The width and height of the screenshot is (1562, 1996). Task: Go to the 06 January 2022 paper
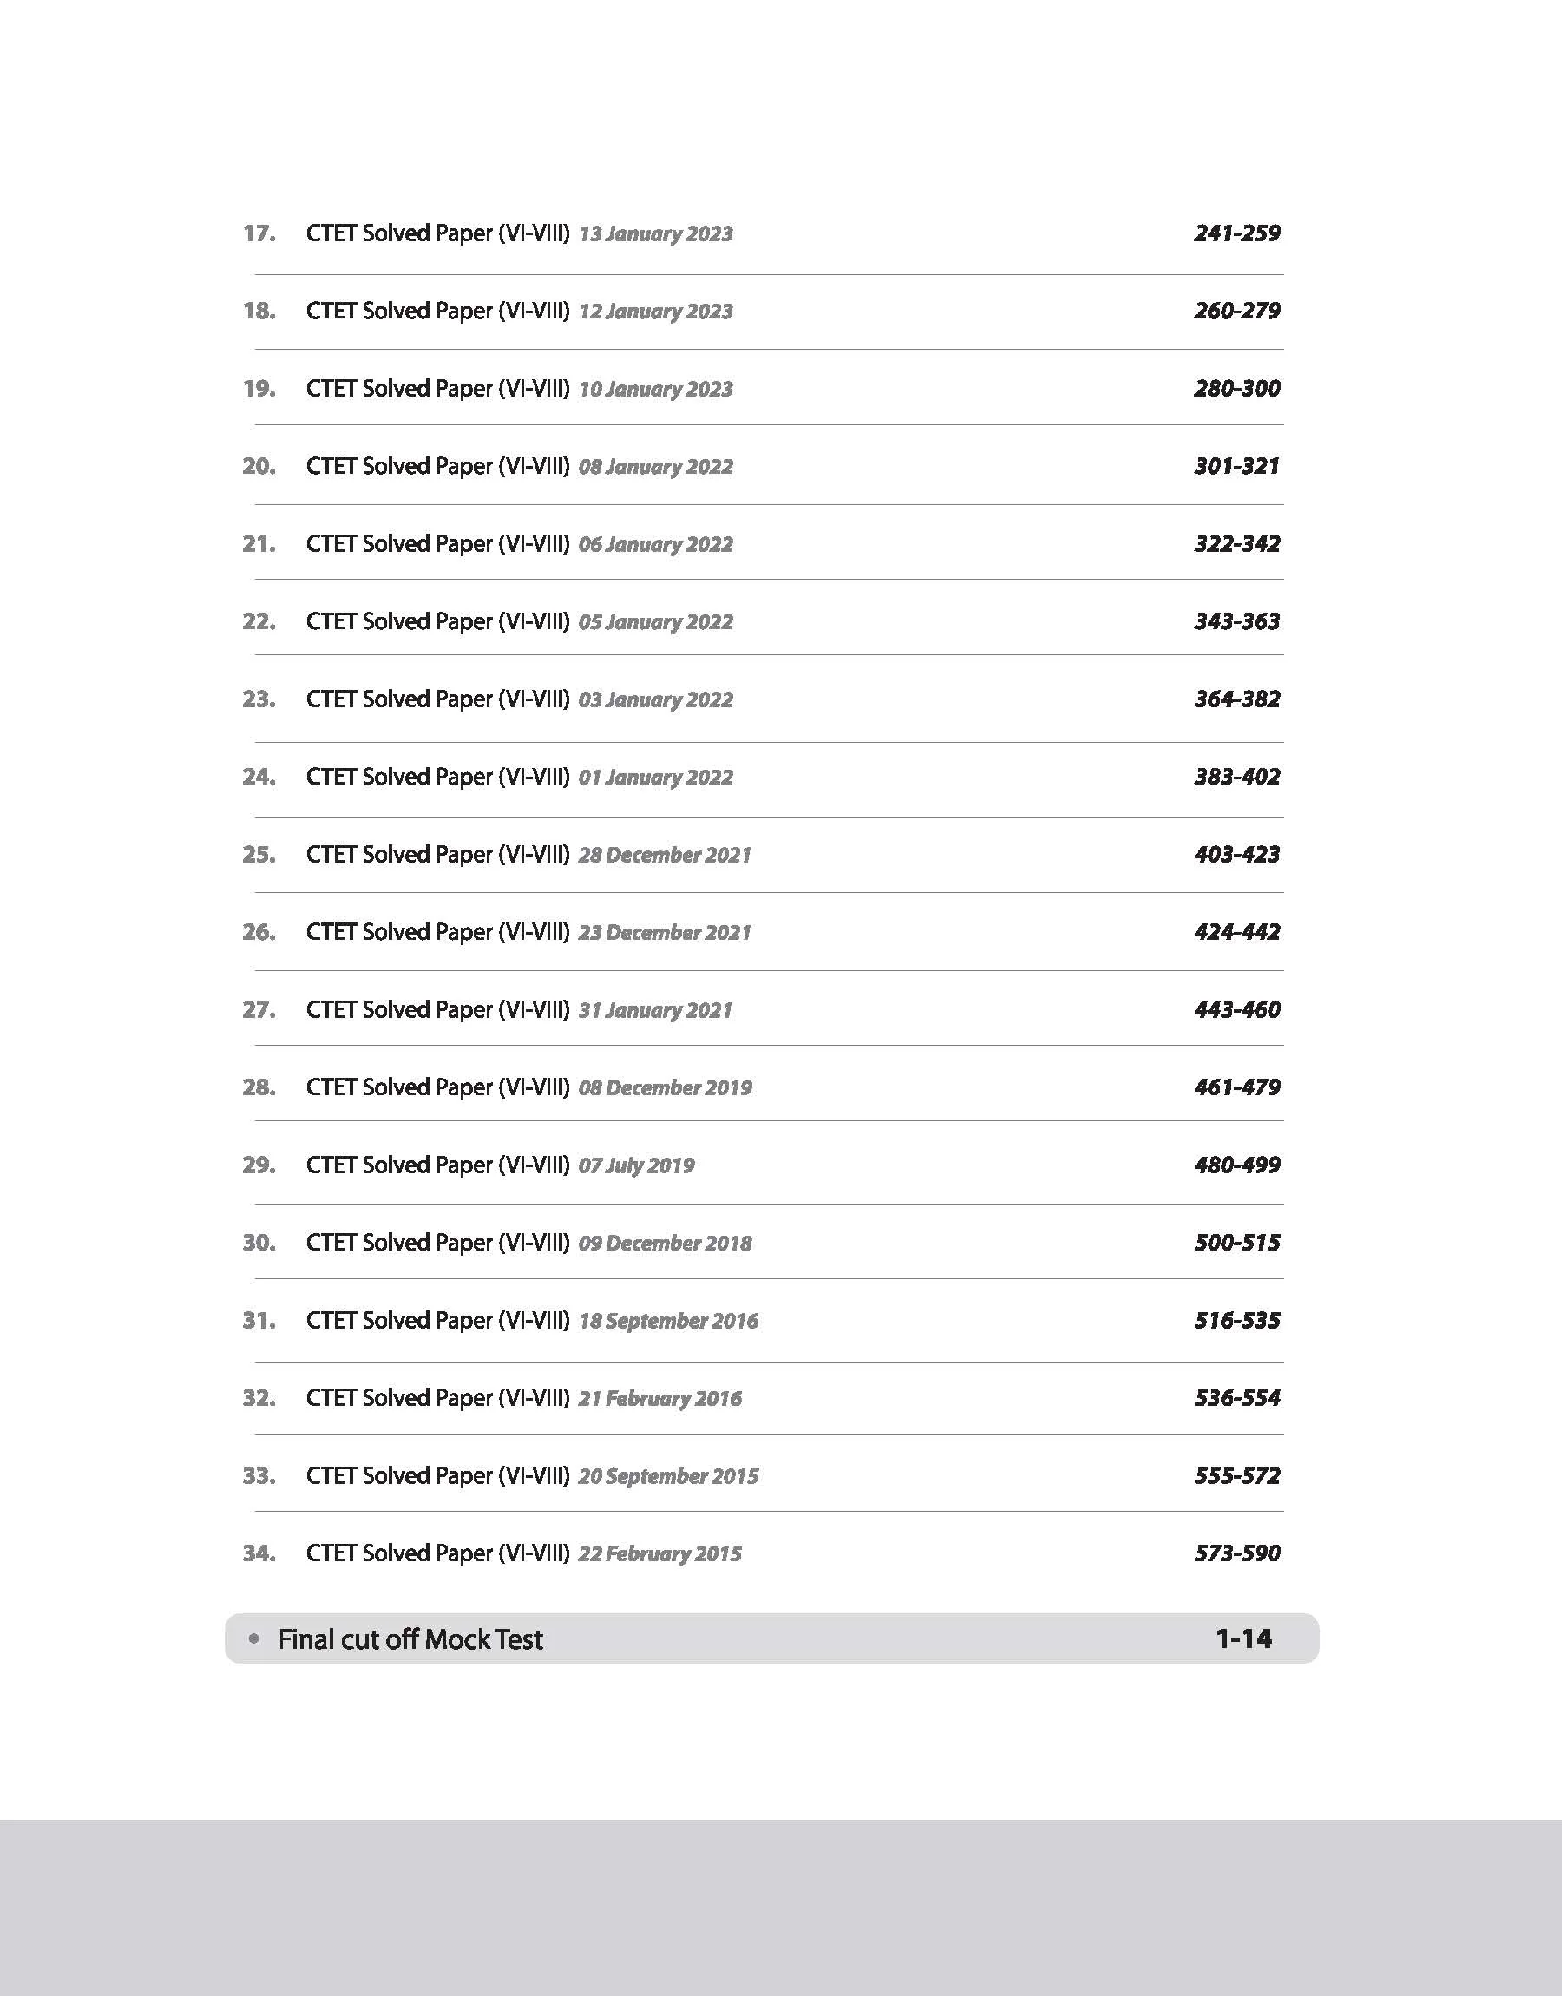click(x=519, y=545)
